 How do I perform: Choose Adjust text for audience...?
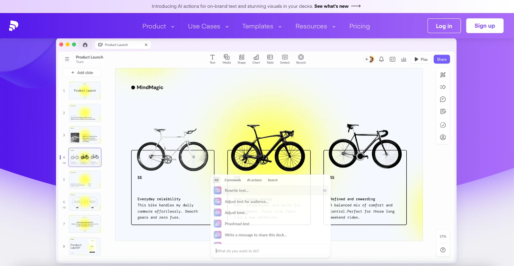point(271,202)
